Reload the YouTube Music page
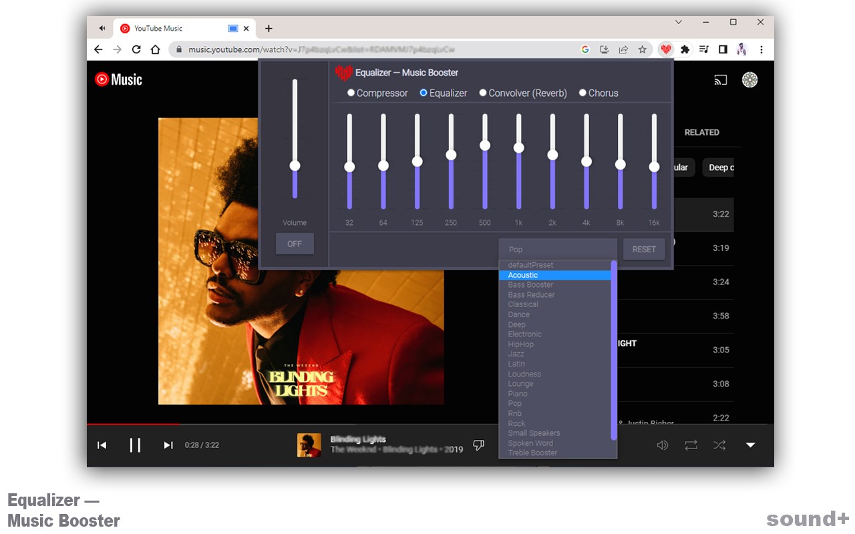Screen dimensions: 855x534 click(x=136, y=49)
